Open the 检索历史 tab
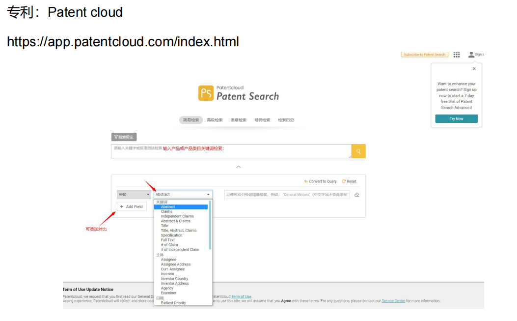Screen dimensions: 517x321 click(286, 120)
